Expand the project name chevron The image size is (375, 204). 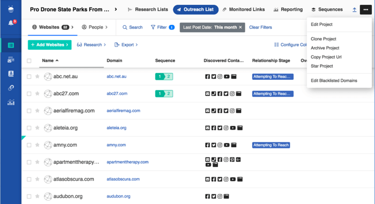pos(116,10)
